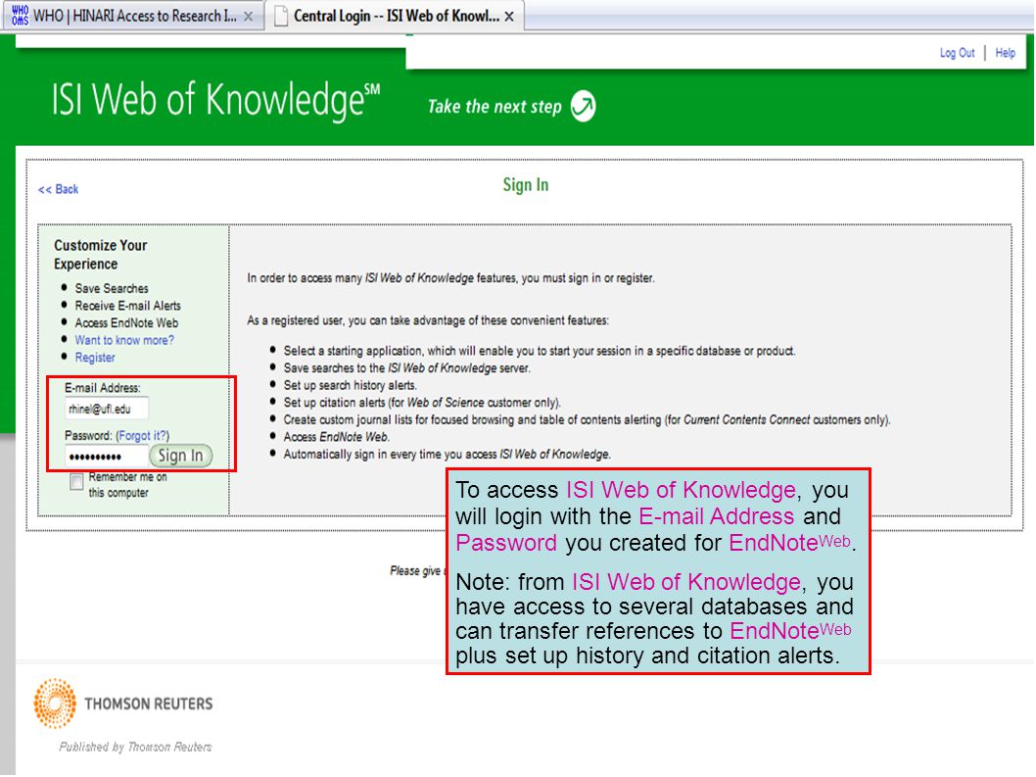Click the << Back link

pyautogui.click(x=58, y=189)
